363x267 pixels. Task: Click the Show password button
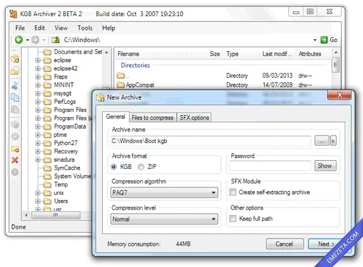click(x=325, y=166)
